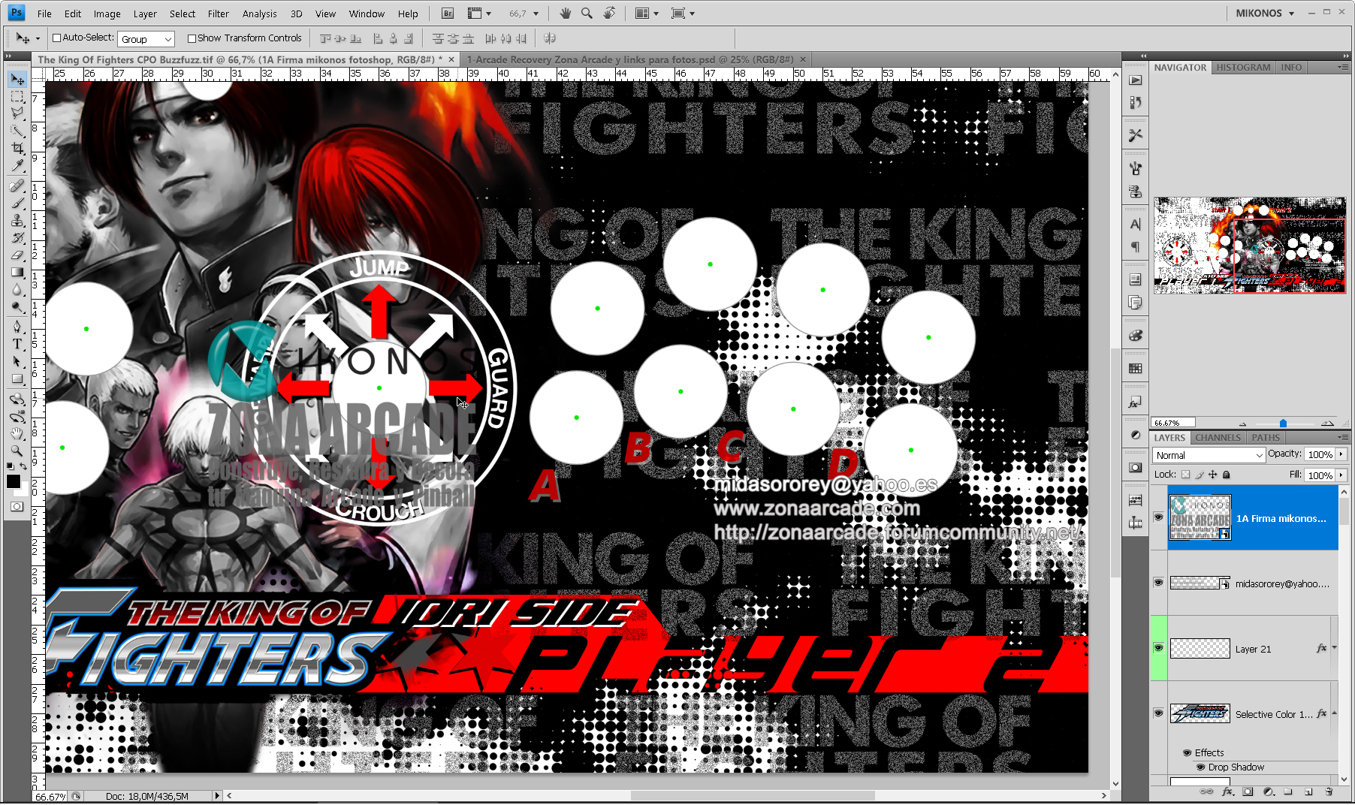Screen dimensions: 1355x805
Task: Select the Rectangle shape tool
Action: click(17, 378)
